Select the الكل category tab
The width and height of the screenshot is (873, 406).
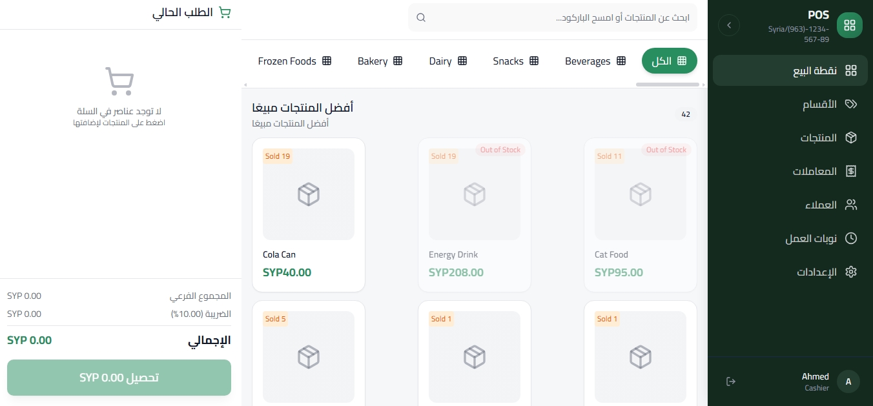[x=670, y=61]
